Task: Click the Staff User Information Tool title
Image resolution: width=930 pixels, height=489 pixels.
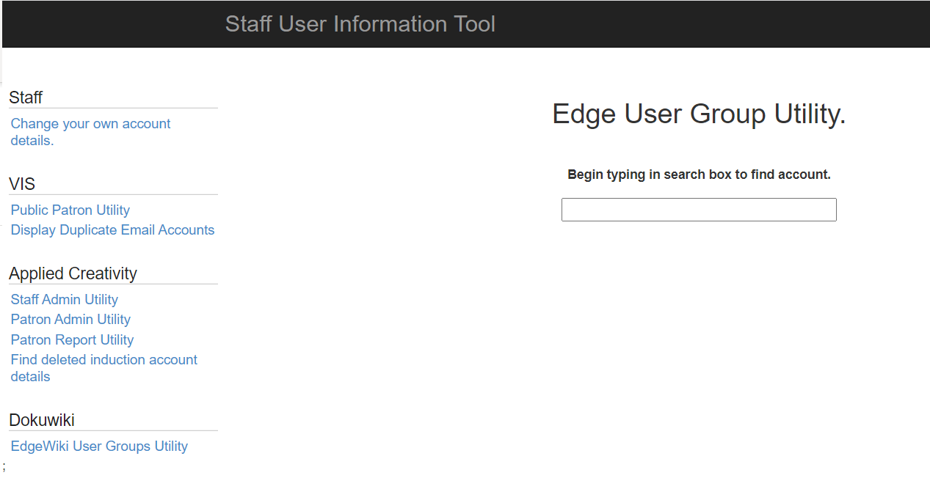Action: (x=360, y=24)
